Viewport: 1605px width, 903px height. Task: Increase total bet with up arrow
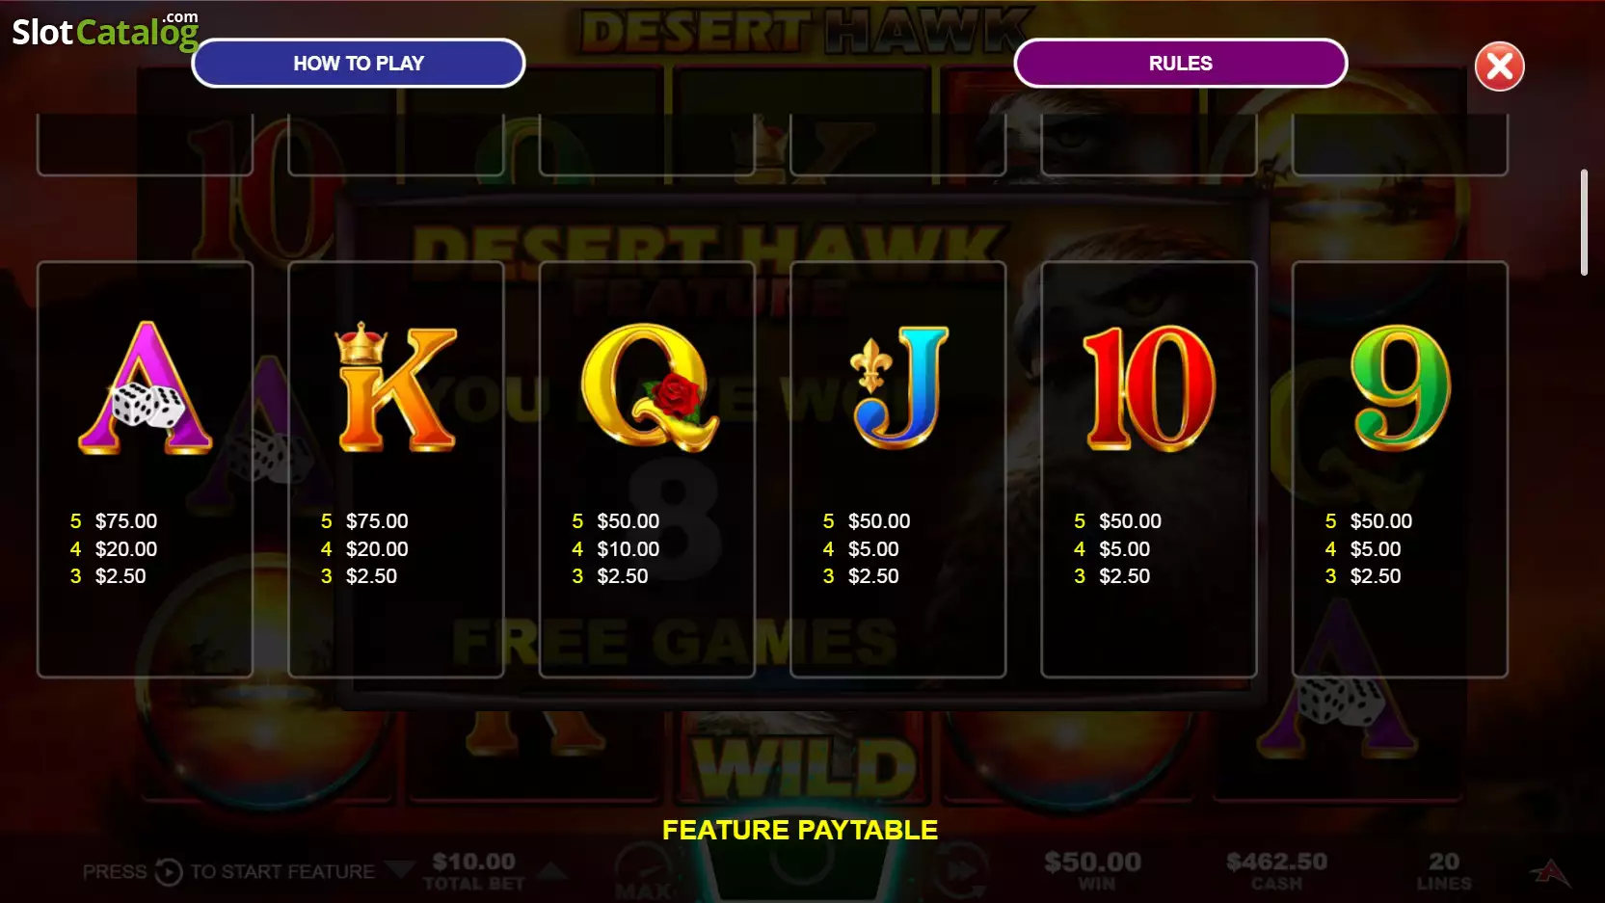click(x=551, y=871)
